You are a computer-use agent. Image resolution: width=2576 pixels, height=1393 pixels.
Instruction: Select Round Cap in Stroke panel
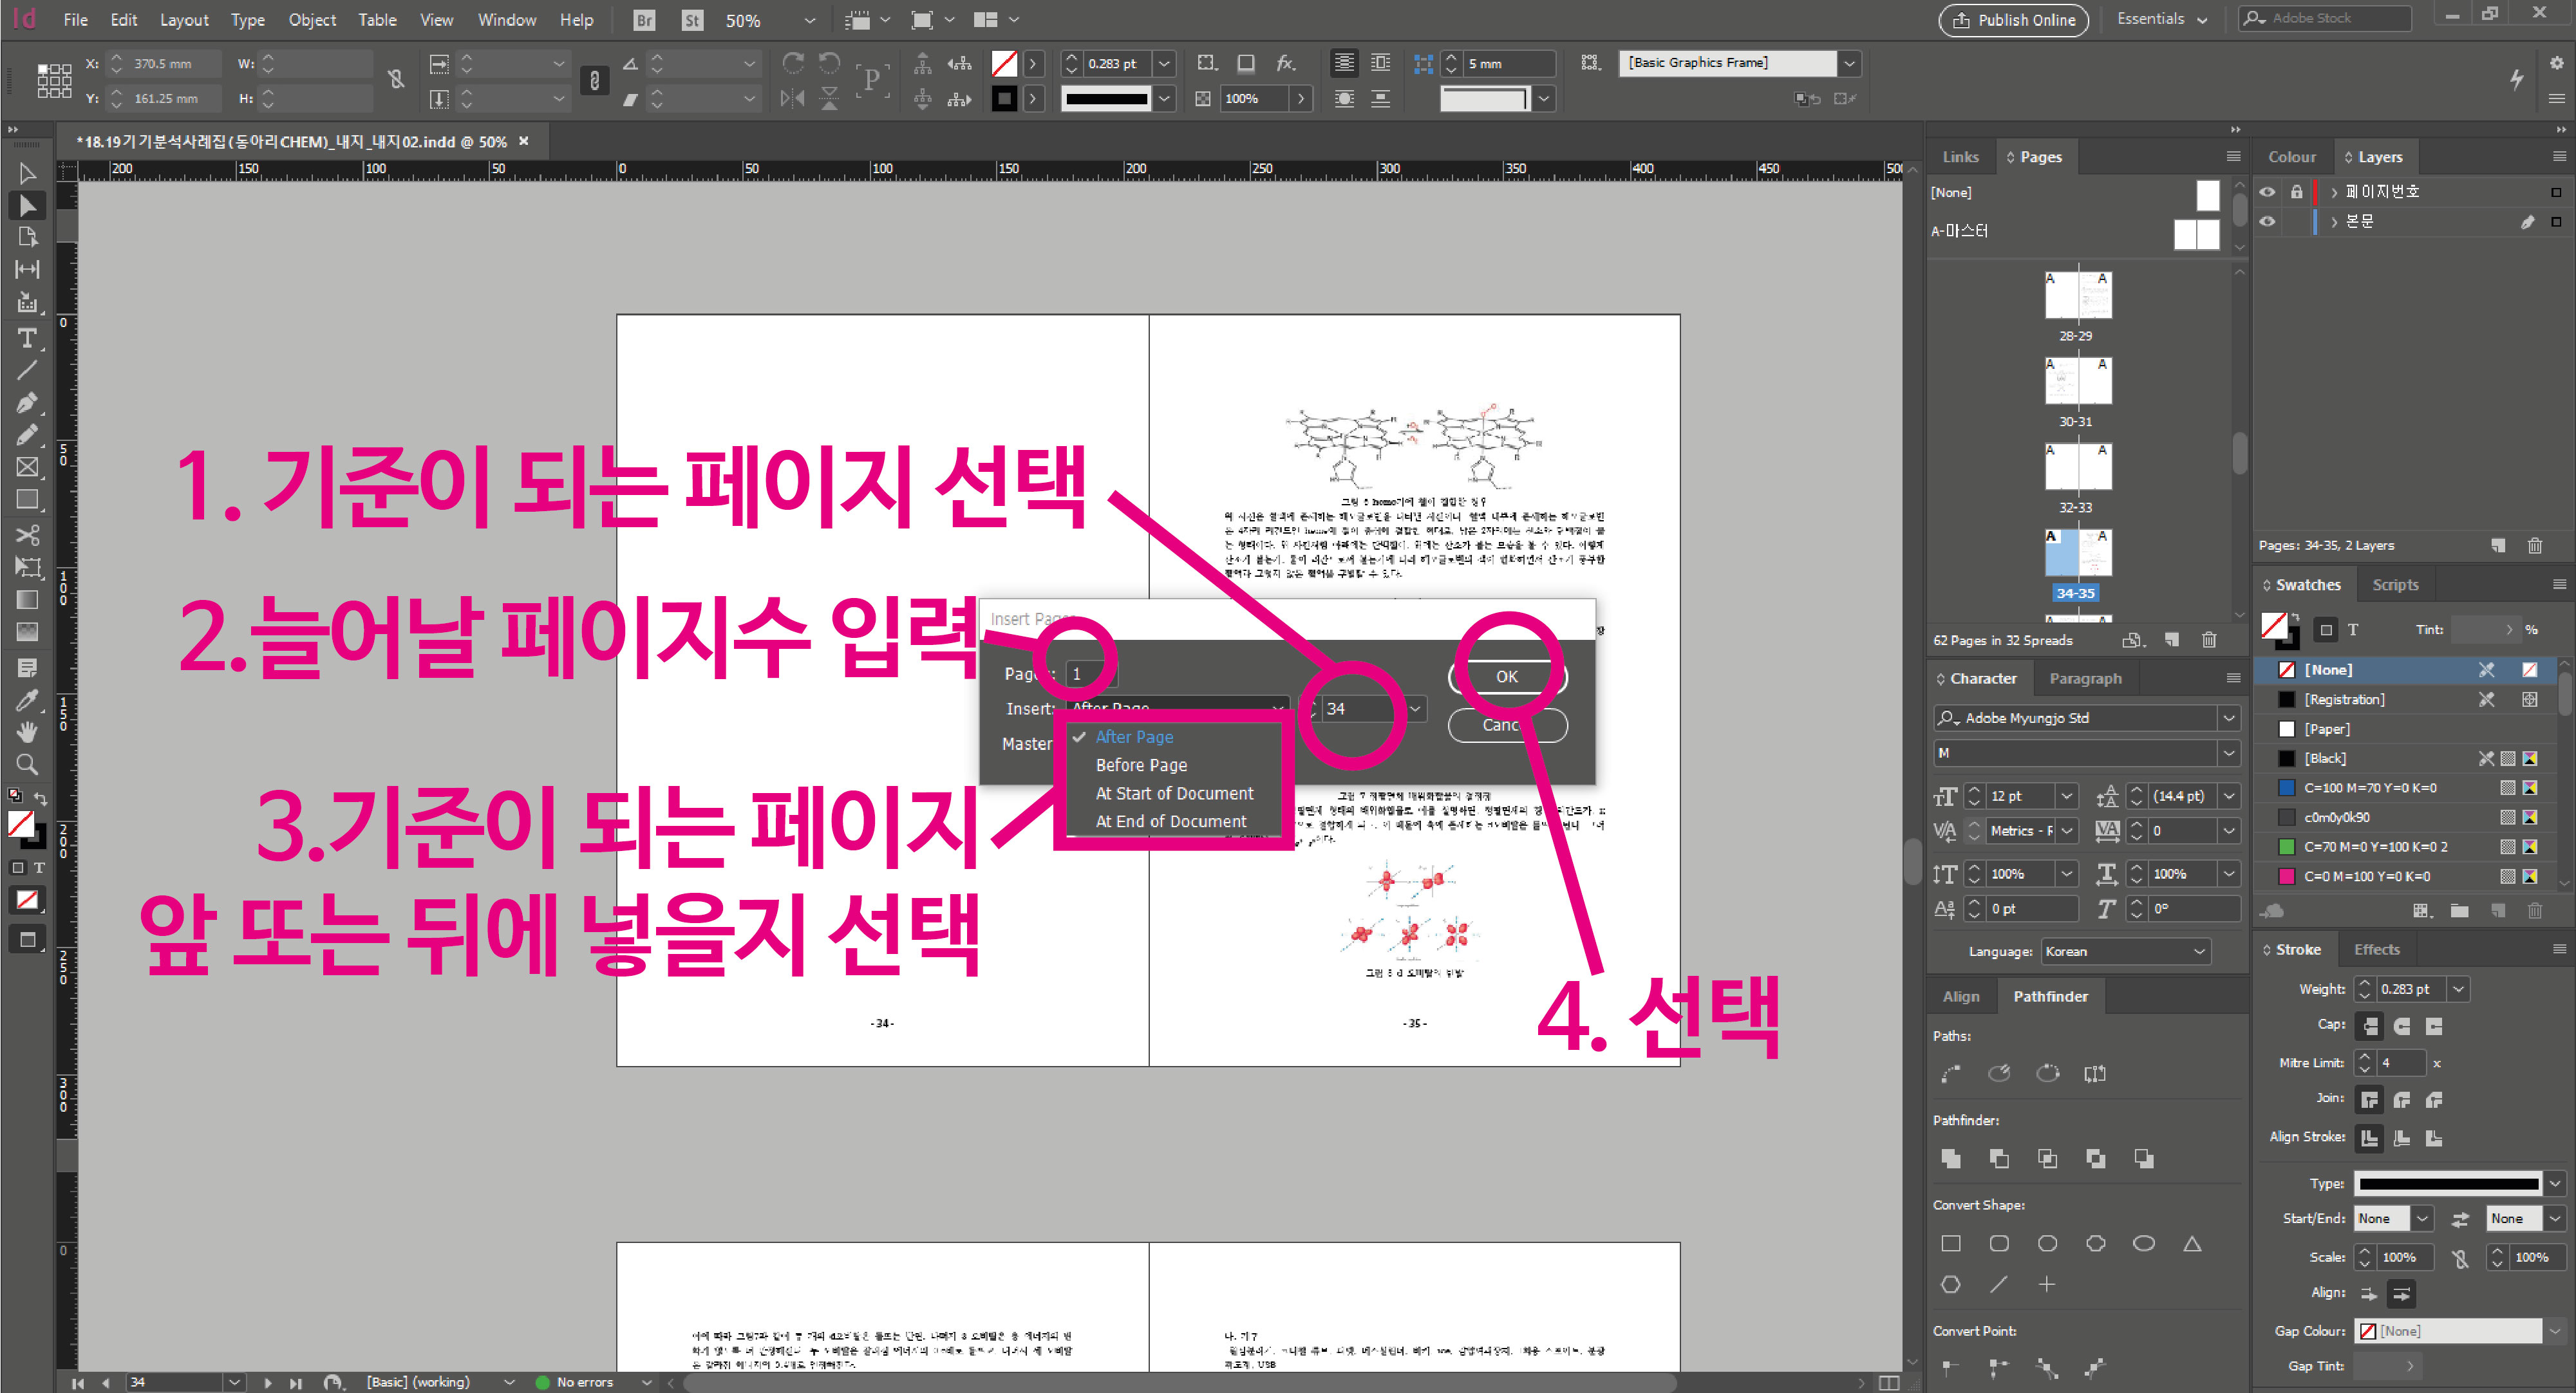pyautogui.click(x=2402, y=1026)
